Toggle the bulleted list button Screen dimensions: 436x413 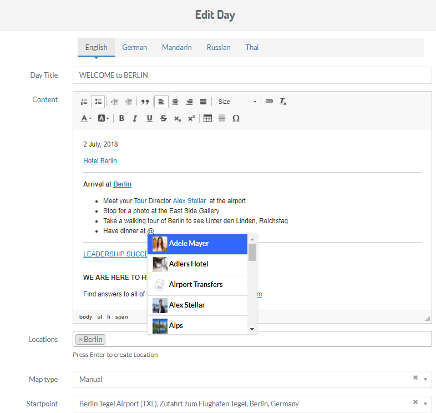(x=98, y=102)
